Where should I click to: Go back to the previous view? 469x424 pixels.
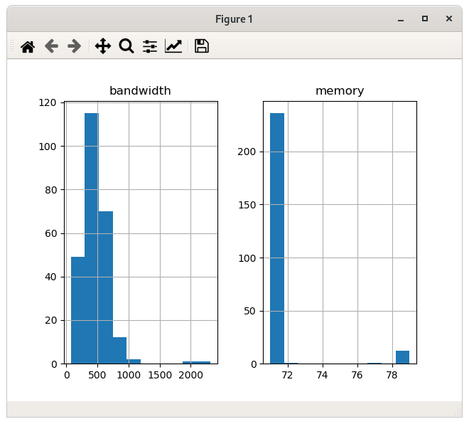[51, 47]
